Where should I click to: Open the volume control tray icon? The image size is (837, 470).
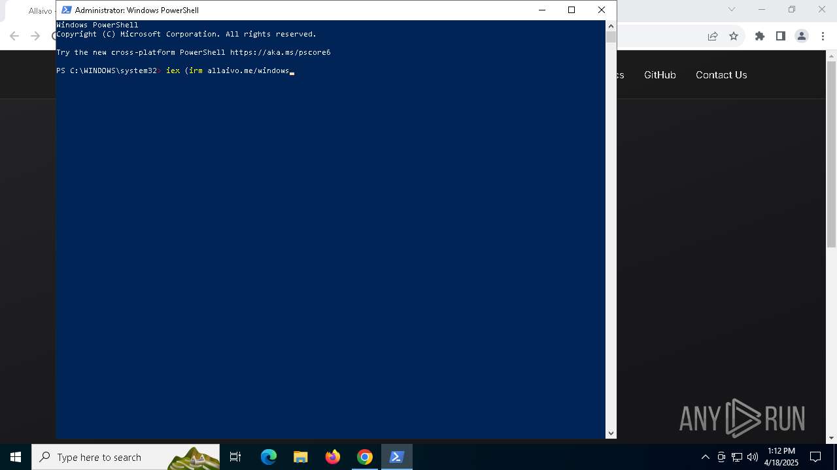pos(753,457)
